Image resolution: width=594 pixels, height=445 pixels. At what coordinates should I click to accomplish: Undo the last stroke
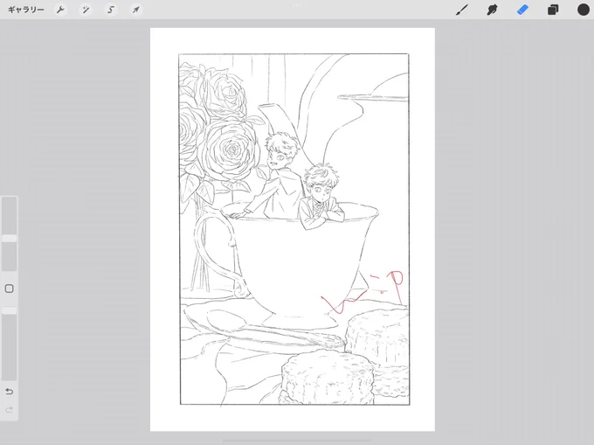click(x=9, y=392)
